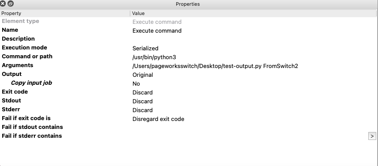Edit the Description value field
Screen dimensions: 378x166
coord(254,39)
